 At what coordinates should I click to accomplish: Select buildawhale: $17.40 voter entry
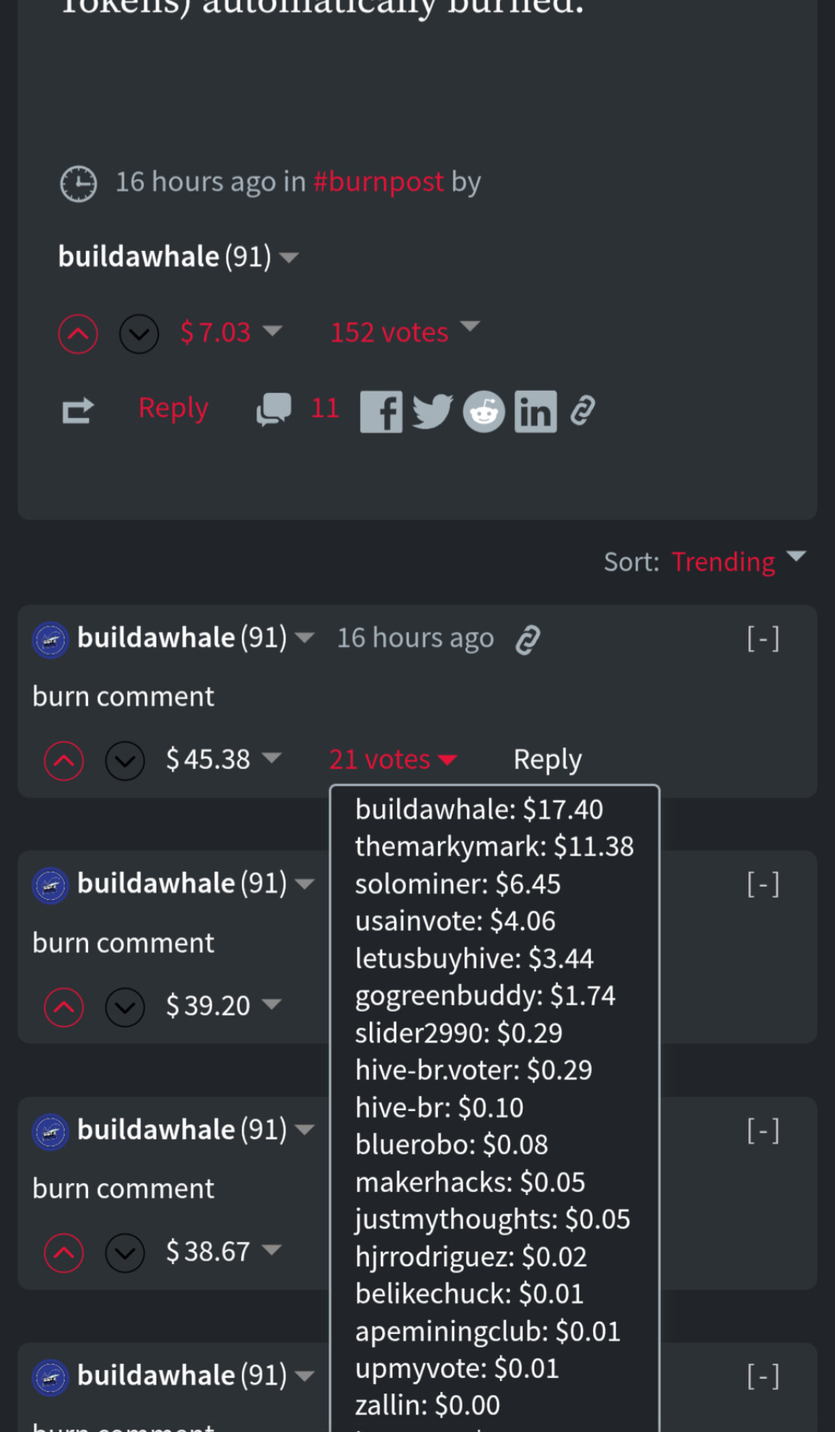coord(479,809)
